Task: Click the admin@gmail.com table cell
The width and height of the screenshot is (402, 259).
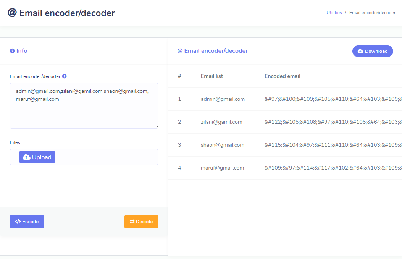Action: click(223, 99)
